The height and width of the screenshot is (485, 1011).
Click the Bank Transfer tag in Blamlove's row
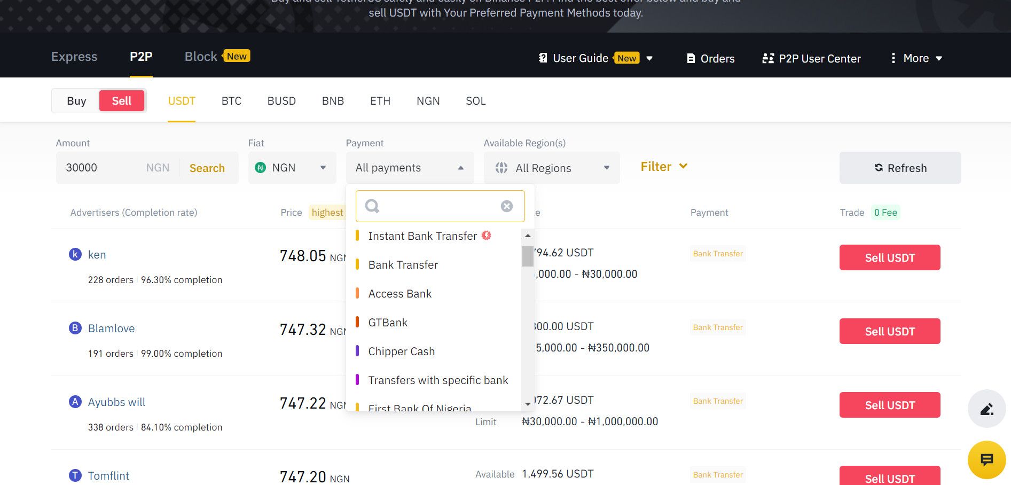[718, 327]
